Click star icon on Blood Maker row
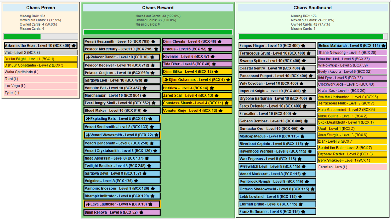The width and height of the screenshot is (391, 219). point(145,111)
